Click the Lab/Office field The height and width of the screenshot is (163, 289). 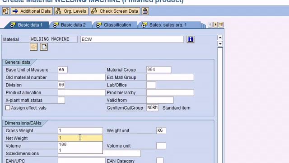point(151,85)
